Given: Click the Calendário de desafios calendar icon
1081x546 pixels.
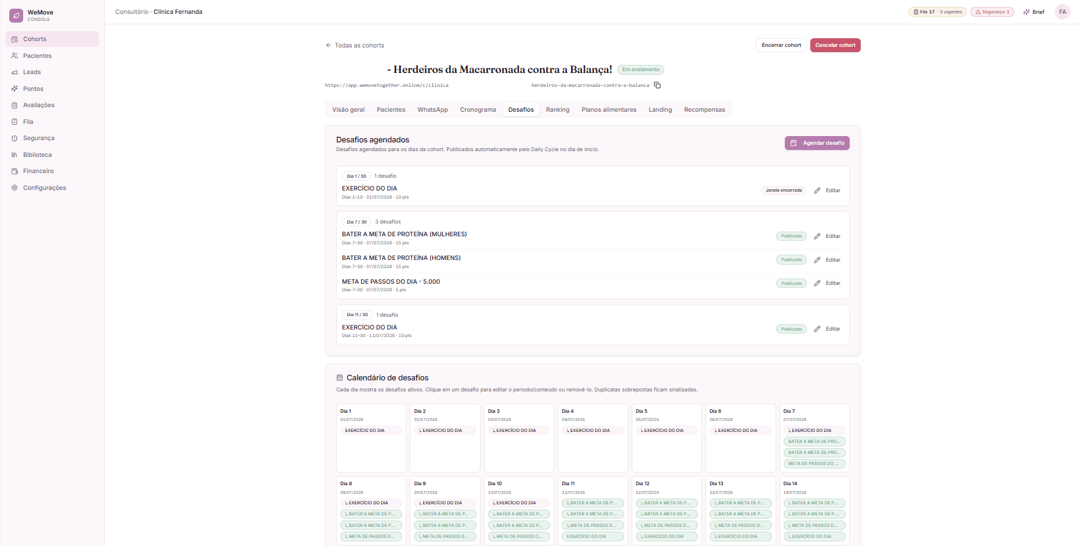Looking at the screenshot, I should (x=340, y=378).
